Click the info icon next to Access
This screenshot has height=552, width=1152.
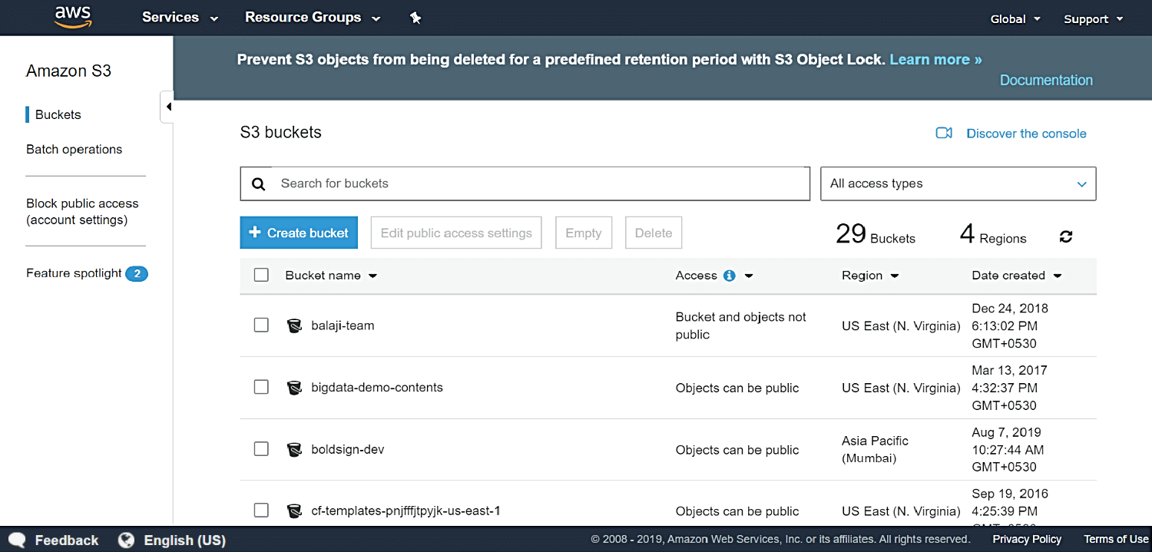[729, 276]
